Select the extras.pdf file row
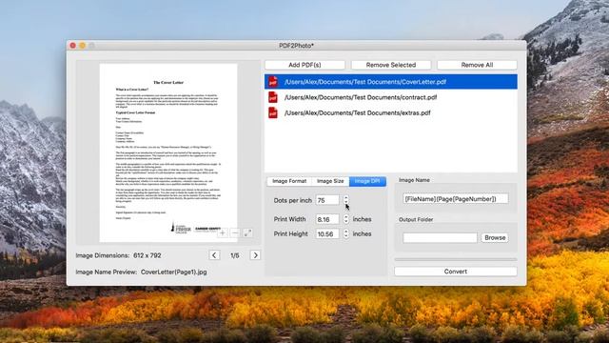 point(391,112)
